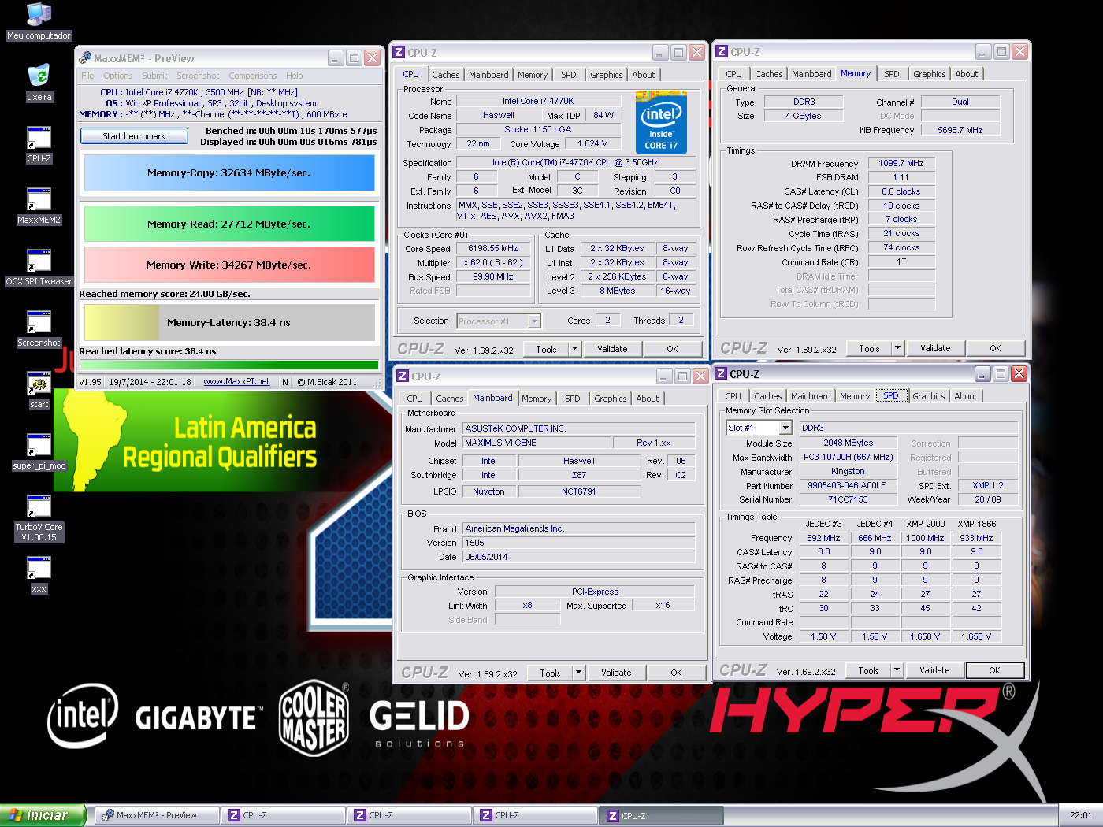Open the Submit menu in MaxxMEM²
The width and height of the screenshot is (1103, 827).
click(154, 76)
